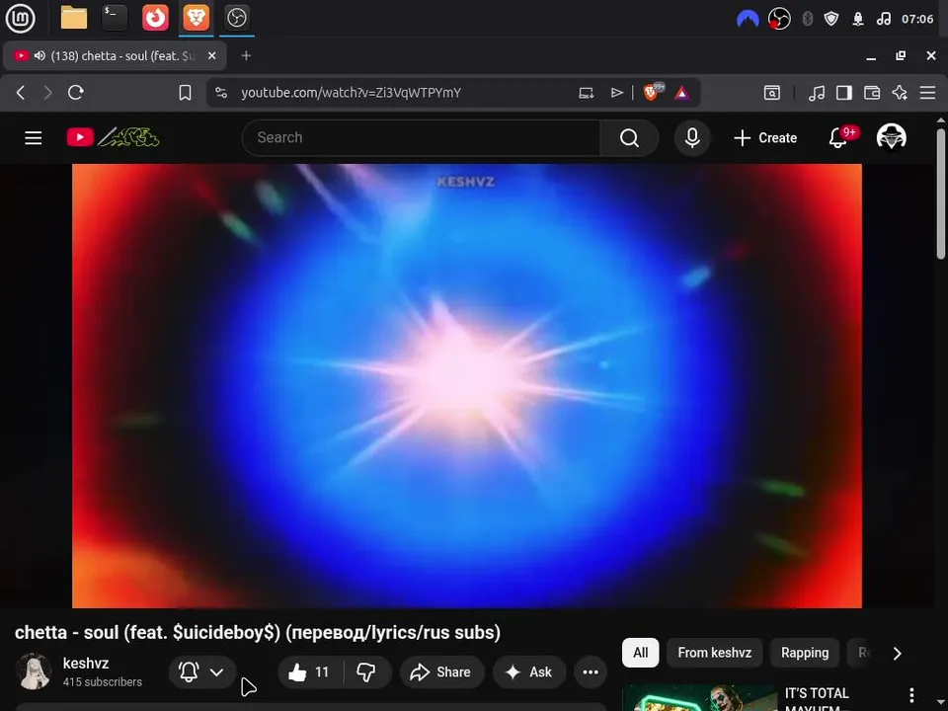Mute the tab via its speaker icon

(39, 55)
